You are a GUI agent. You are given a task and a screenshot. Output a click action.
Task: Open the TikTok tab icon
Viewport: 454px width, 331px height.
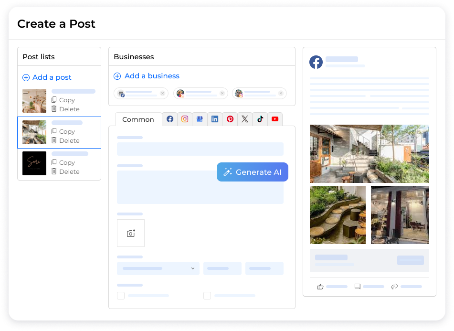[260, 119]
